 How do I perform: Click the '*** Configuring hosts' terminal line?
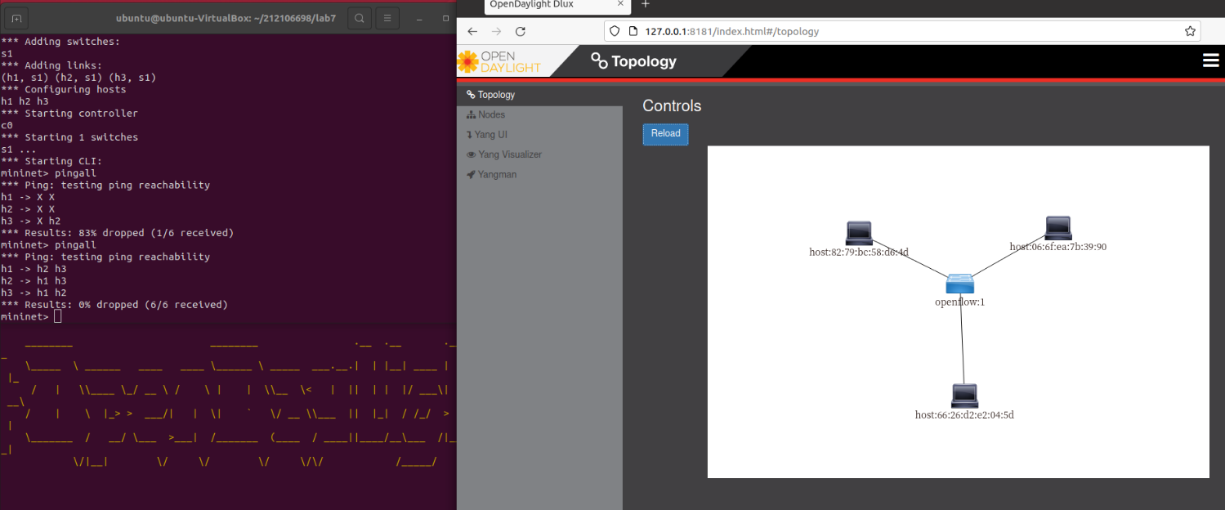(x=64, y=89)
